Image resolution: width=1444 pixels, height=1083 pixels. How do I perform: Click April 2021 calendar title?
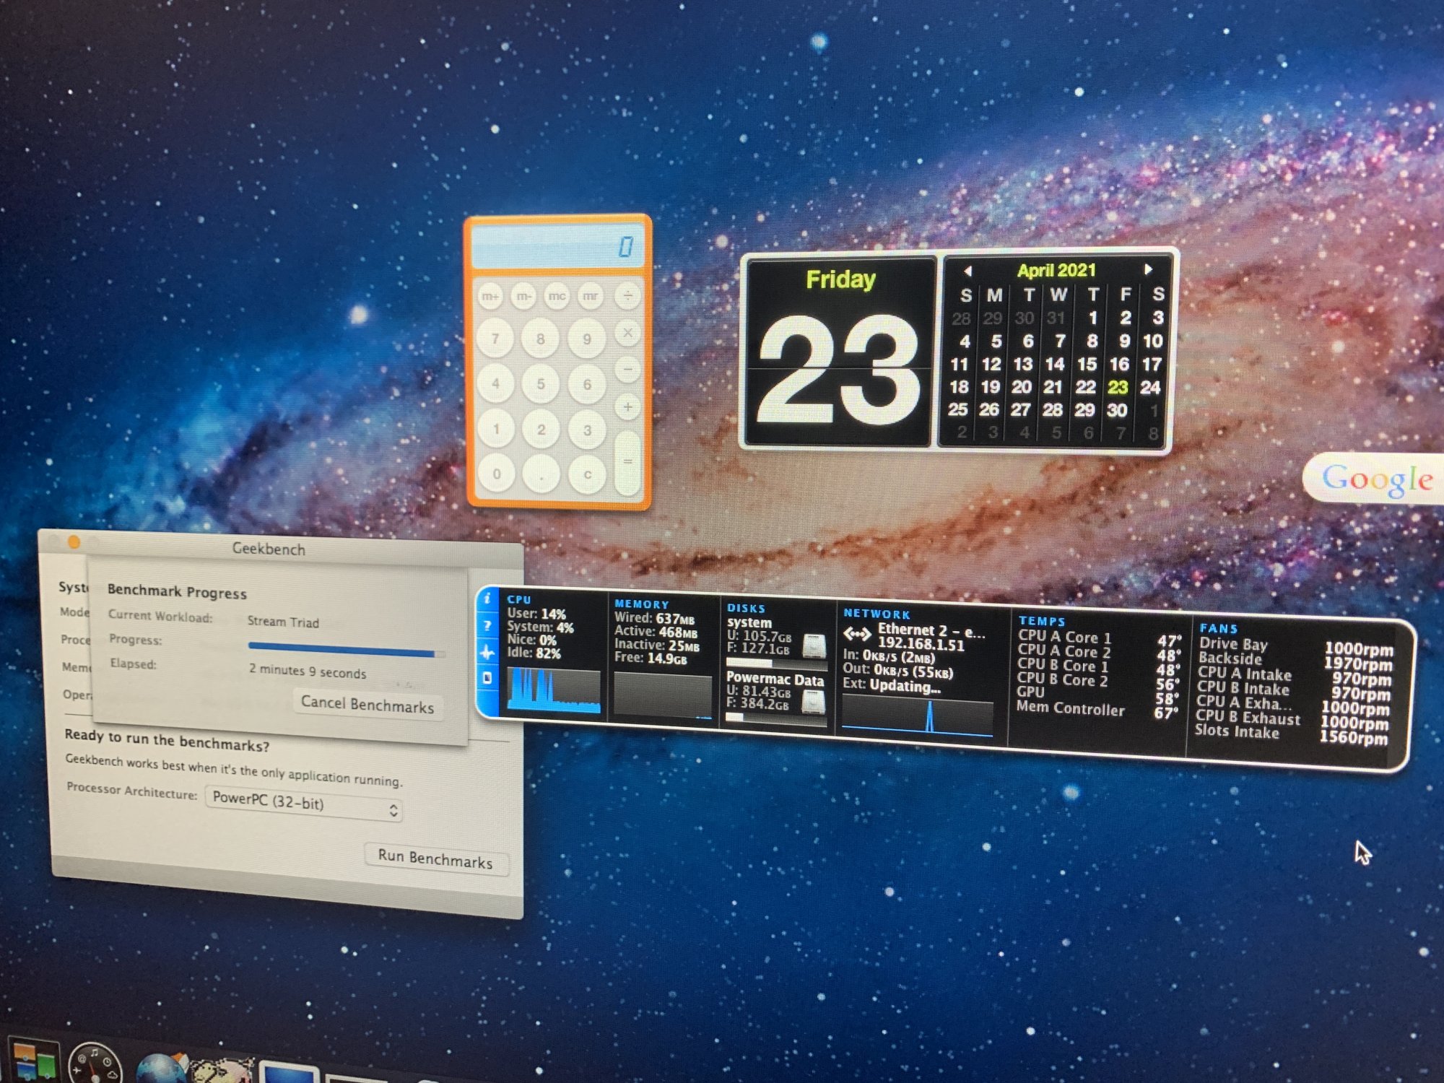click(1056, 271)
